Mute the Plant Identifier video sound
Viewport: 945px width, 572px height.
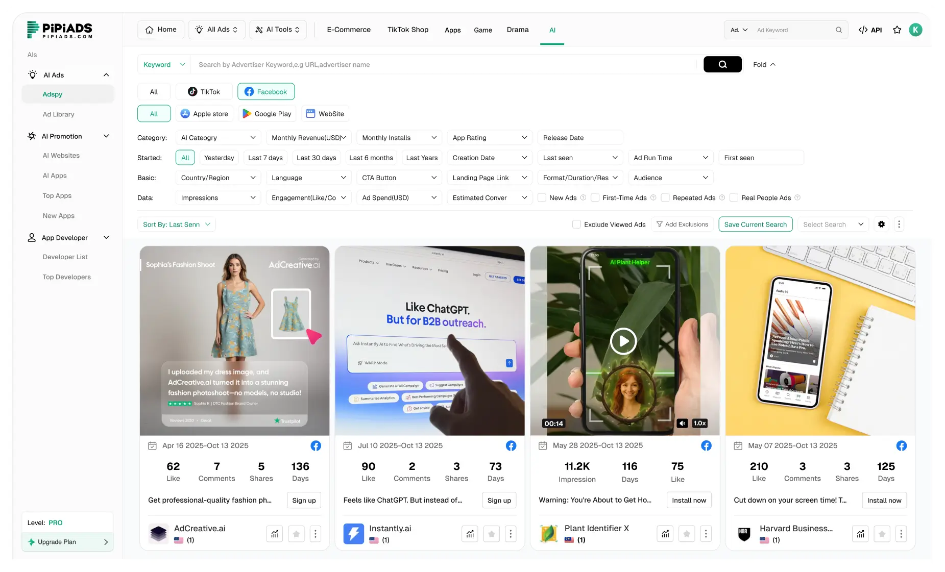(x=682, y=424)
